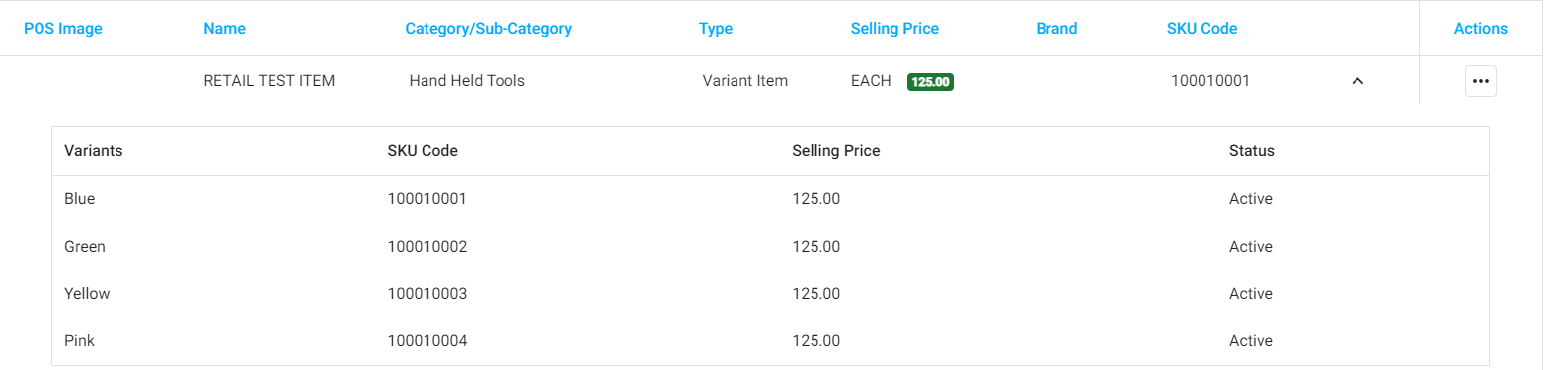Select the Yellow variant row
Screen dimensions: 1550x370
pos(770,294)
